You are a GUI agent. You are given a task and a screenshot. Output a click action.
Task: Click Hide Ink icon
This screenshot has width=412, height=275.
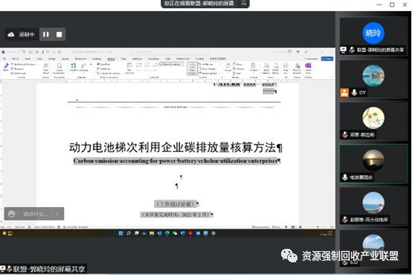click(x=286, y=68)
